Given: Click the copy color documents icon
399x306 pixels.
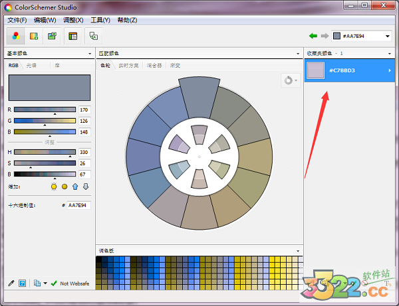Looking at the screenshot, I should pyautogui.click(x=37, y=283).
